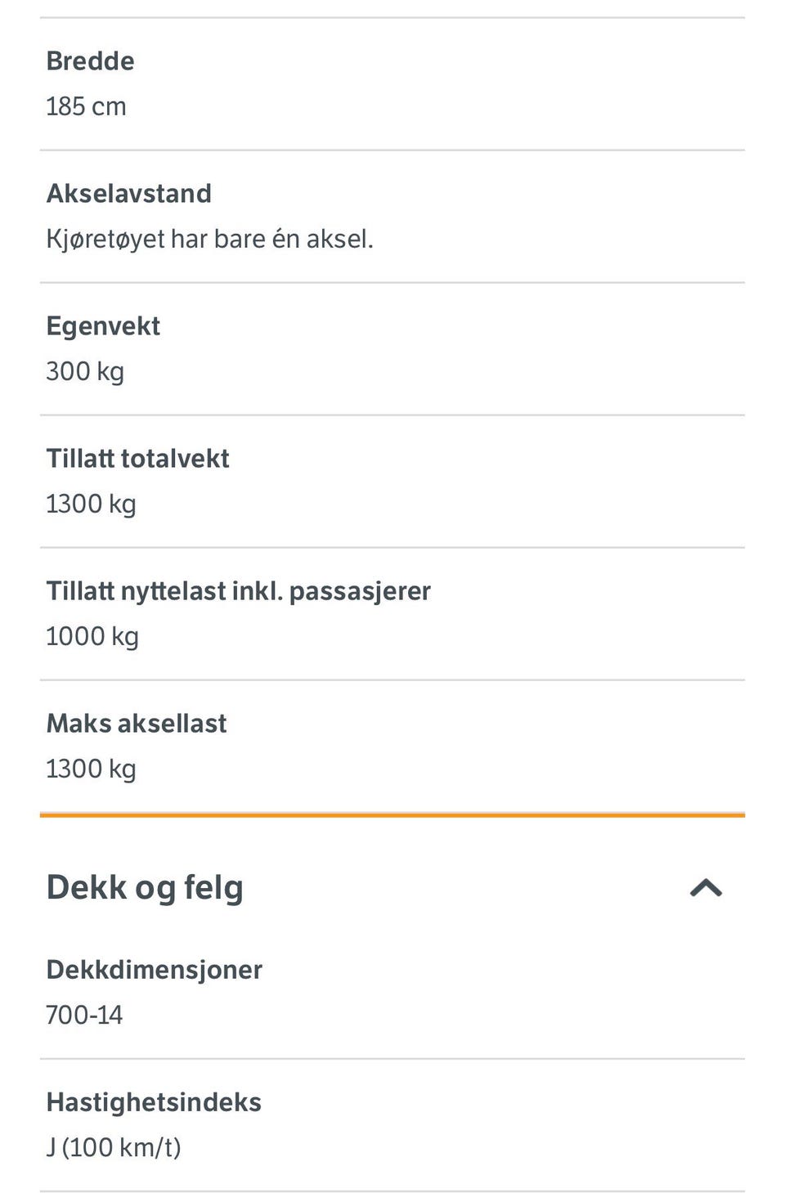
Task: Select the Egenvekt label
Action: (x=103, y=327)
